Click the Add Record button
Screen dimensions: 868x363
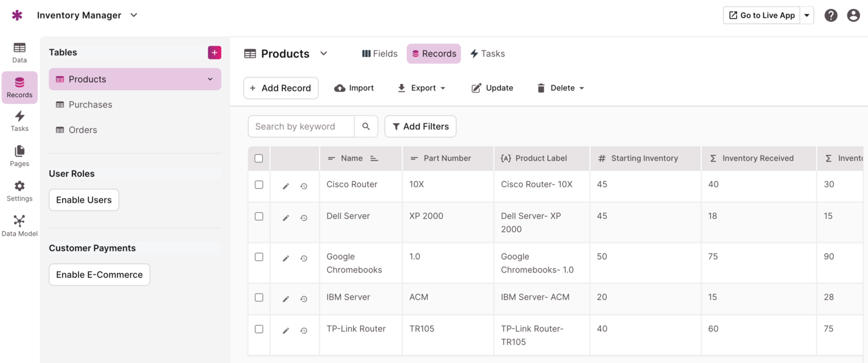click(x=281, y=88)
